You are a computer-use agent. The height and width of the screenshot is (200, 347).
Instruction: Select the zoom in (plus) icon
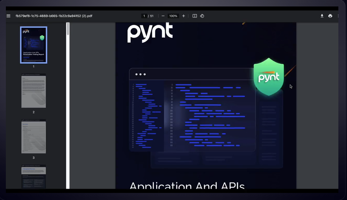(x=184, y=16)
